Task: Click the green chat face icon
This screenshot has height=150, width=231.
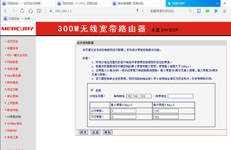Action: (207, 11)
